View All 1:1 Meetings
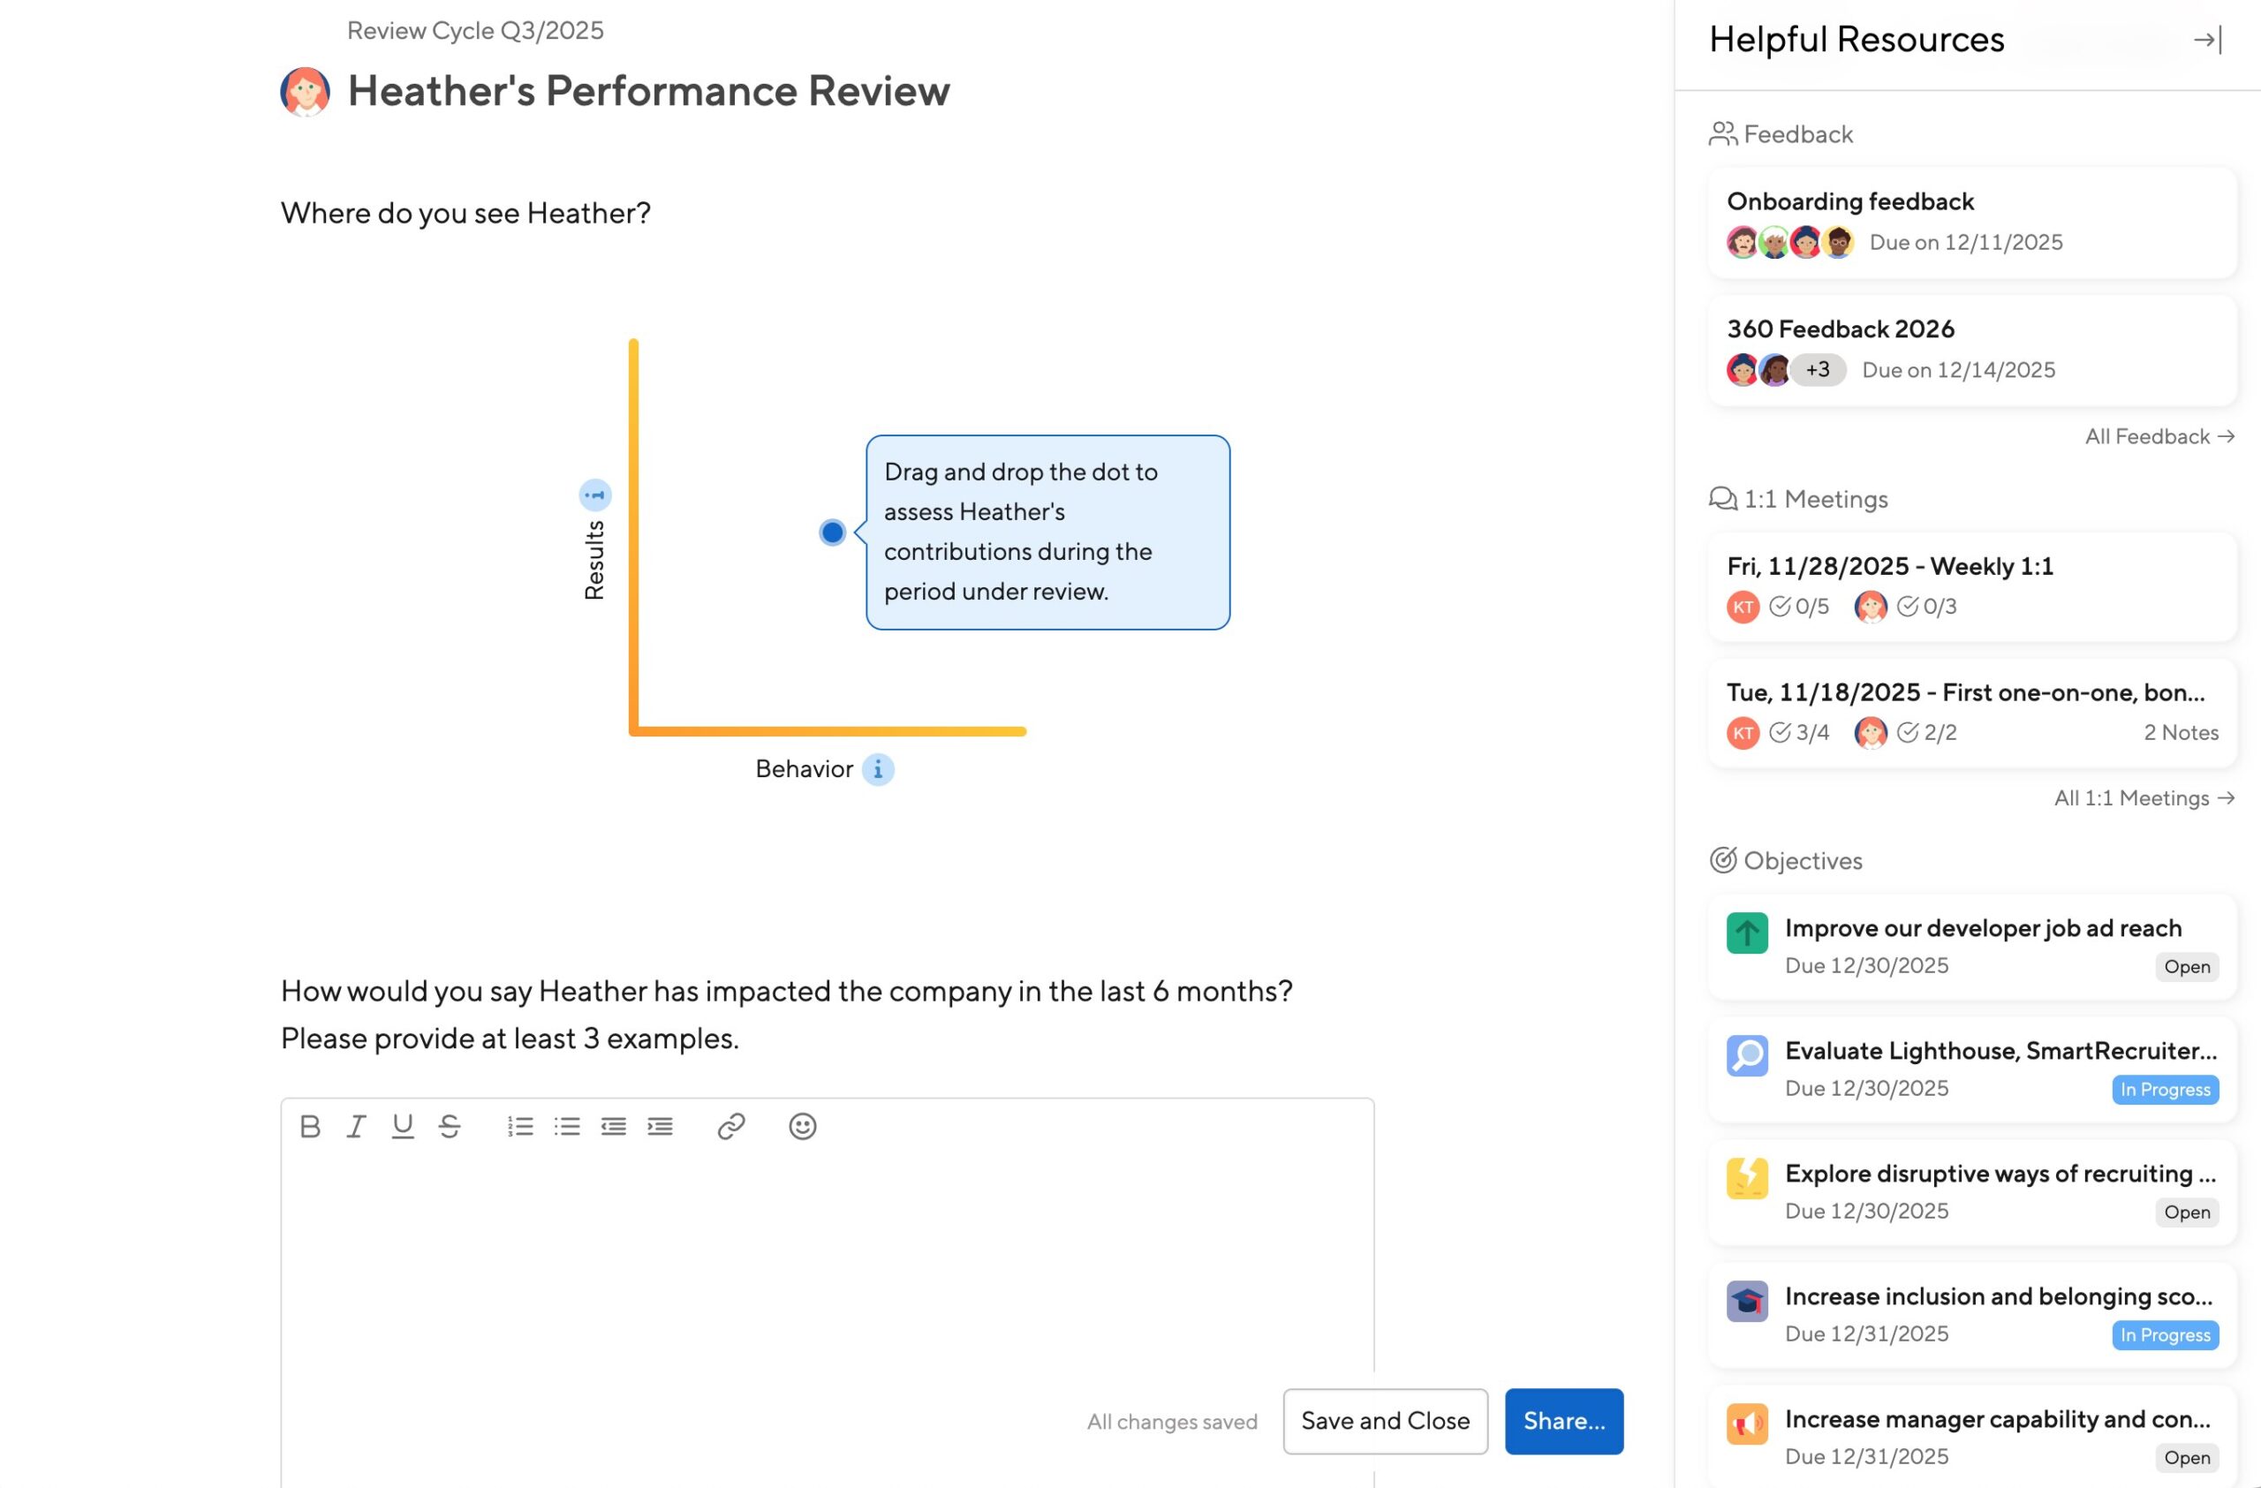 tap(2144, 798)
